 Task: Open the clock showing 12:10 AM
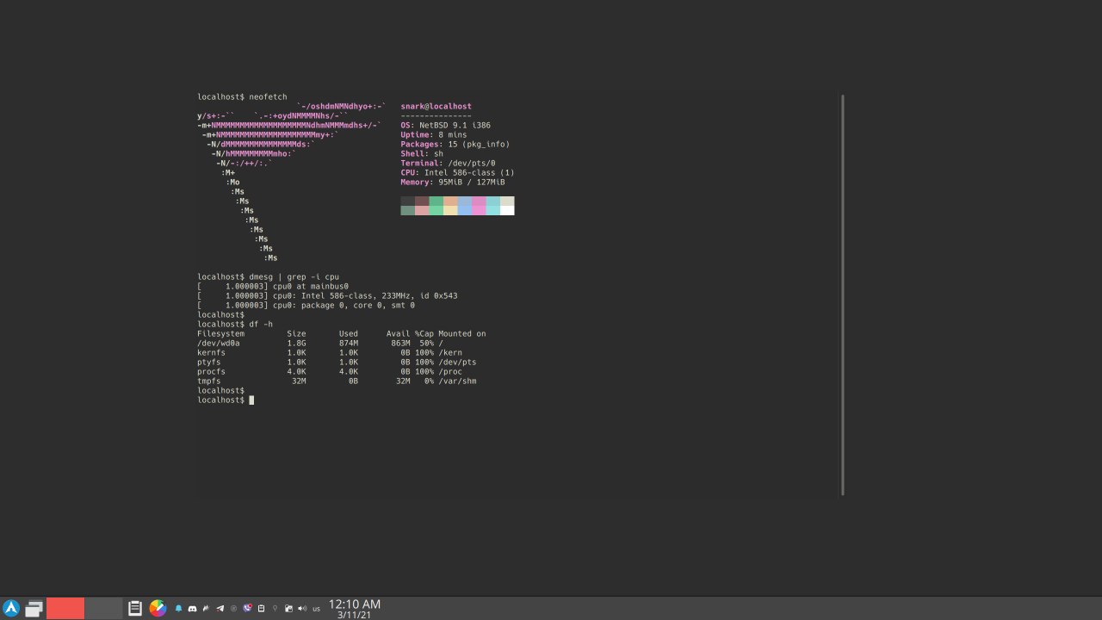355,609
